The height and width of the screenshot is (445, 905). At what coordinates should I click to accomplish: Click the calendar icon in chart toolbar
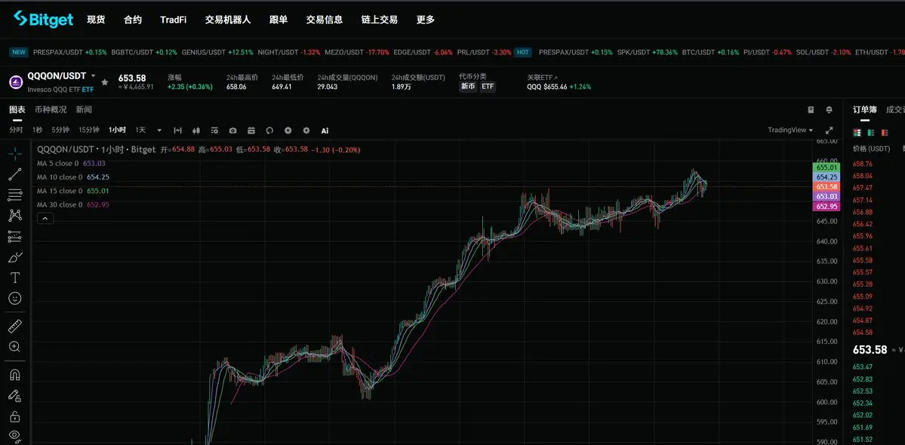(251, 130)
